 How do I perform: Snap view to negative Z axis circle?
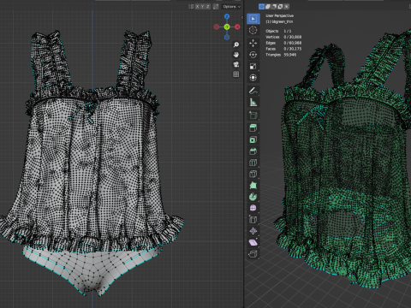(227, 37)
